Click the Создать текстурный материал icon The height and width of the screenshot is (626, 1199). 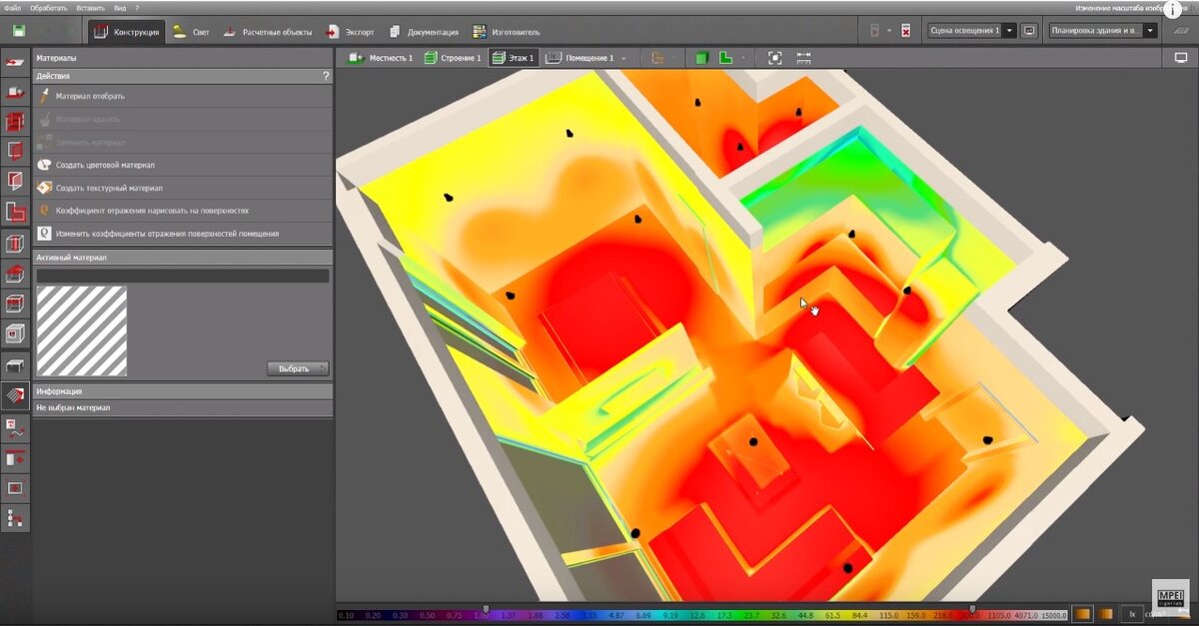[x=44, y=188]
